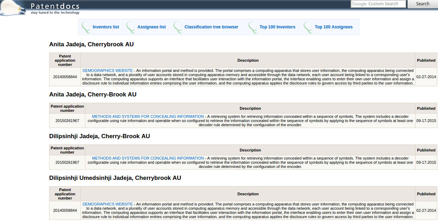
Task: Click the tagline stay tuned to the technology
Action: pyautogui.click(x=55, y=13)
